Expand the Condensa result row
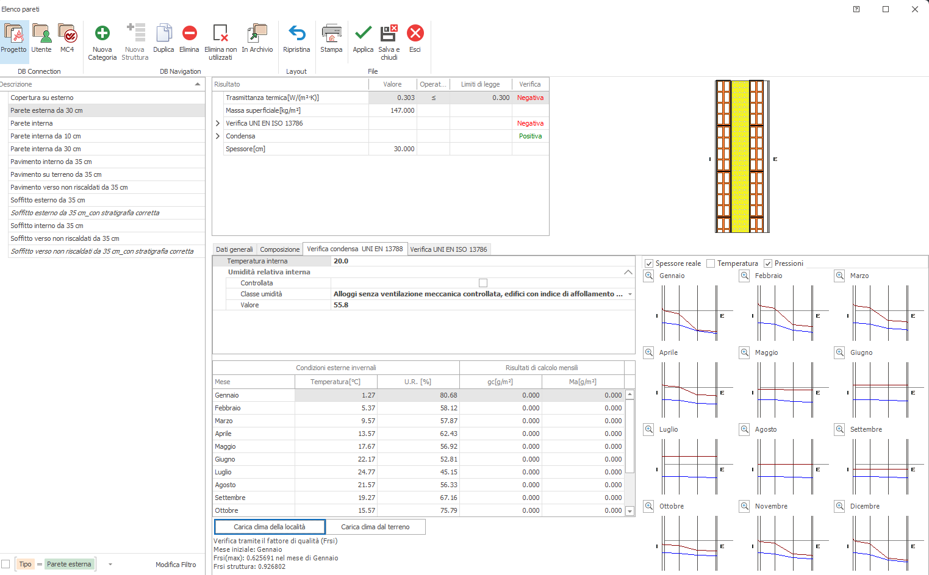 (218, 136)
